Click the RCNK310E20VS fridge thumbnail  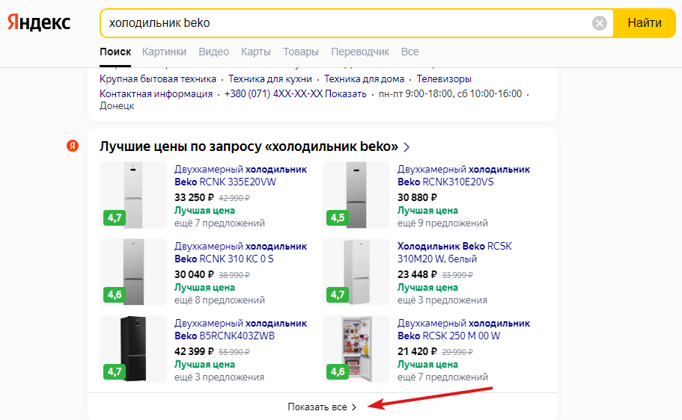click(356, 195)
